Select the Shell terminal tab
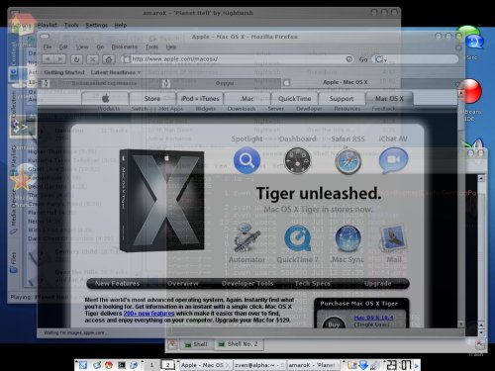 coord(197,344)
